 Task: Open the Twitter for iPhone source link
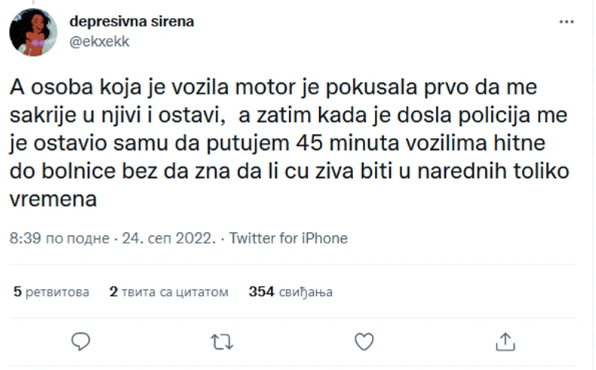pyautogui.click(x=288, y=238)
